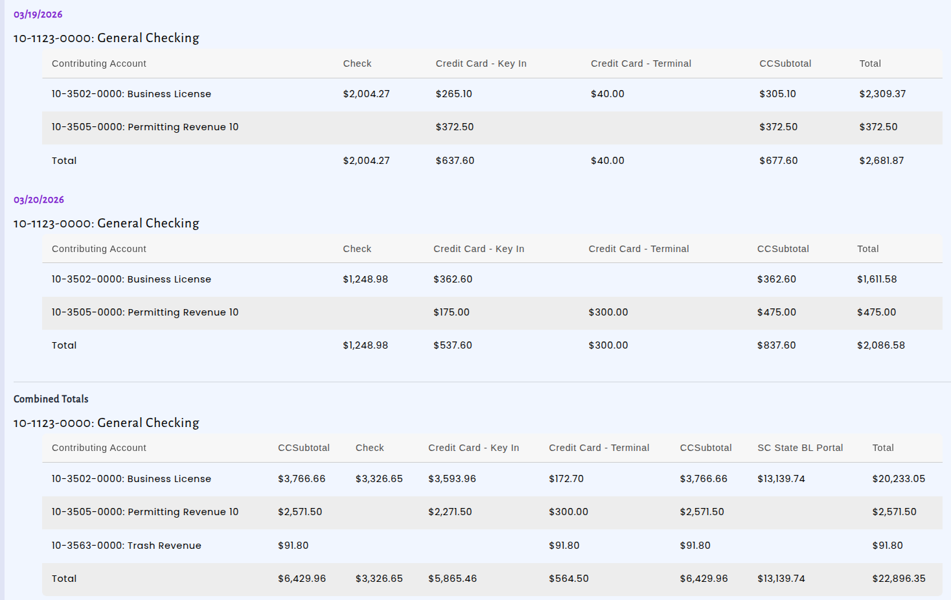951x600 pixels.
Task: Click the $3,593.96 Key In amount
Action: 452,479
